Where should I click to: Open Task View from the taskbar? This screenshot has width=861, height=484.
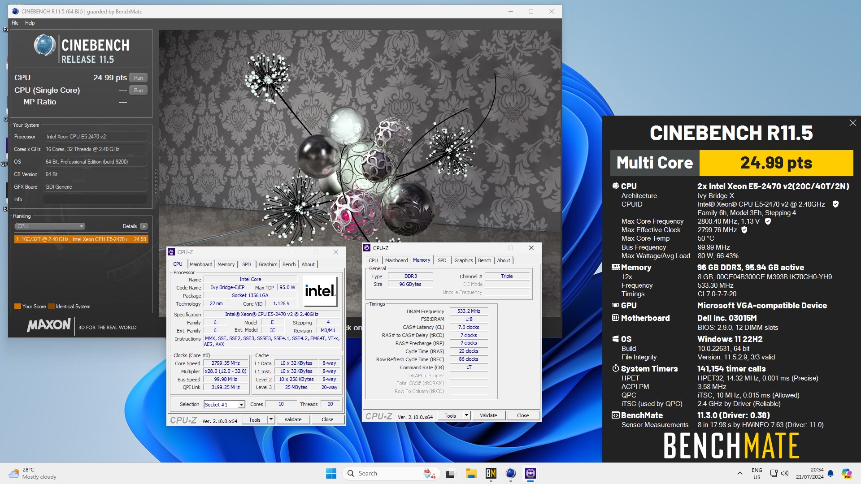click(x=451, y=474)
